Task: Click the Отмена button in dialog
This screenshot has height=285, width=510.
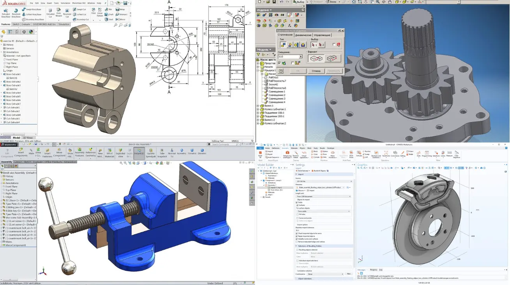Action: 316,71
